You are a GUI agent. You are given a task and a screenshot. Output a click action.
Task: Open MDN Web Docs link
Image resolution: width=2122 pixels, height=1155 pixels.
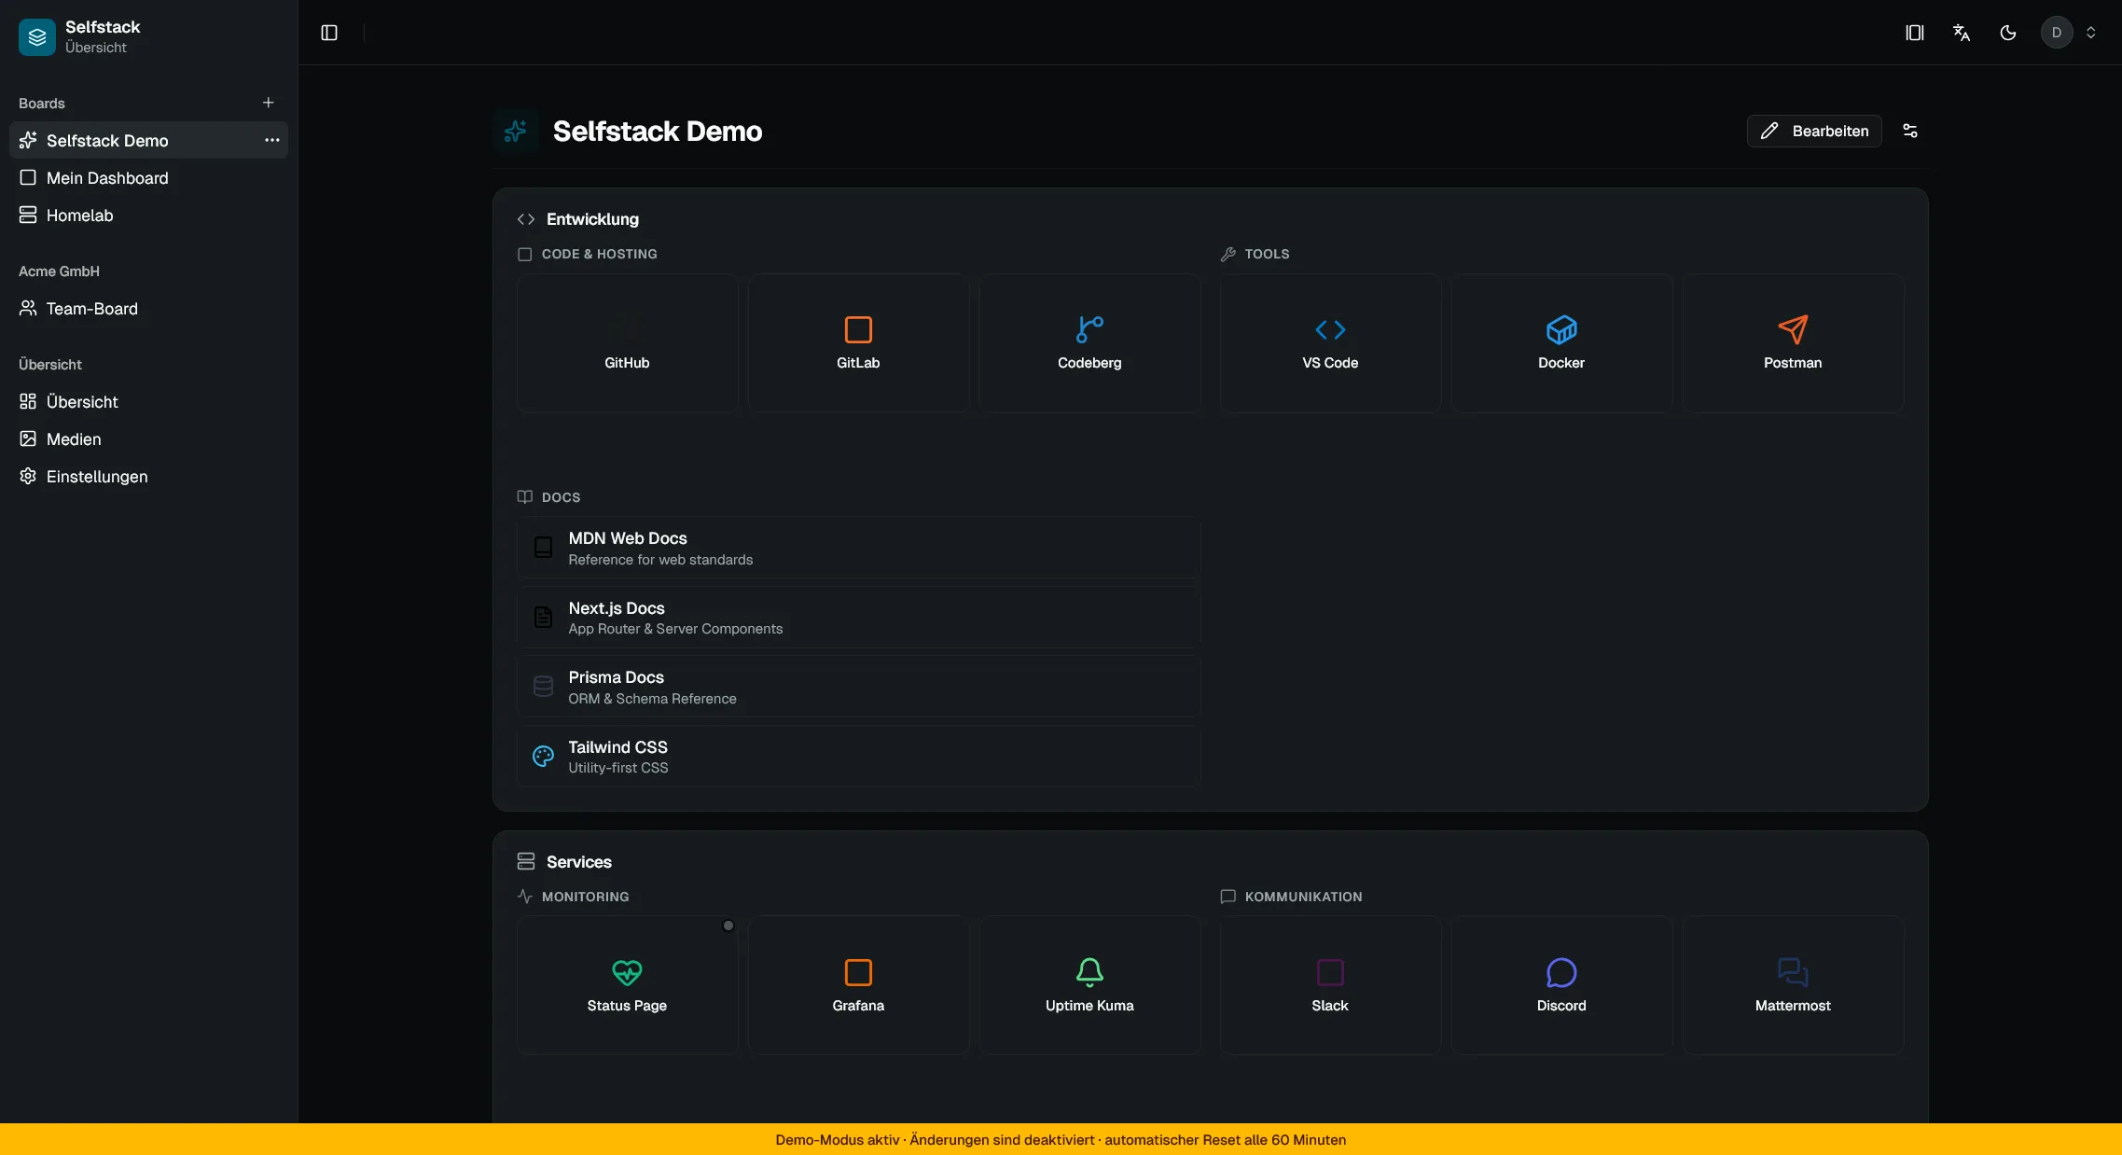pyautogui.click(x=858, y=548)
